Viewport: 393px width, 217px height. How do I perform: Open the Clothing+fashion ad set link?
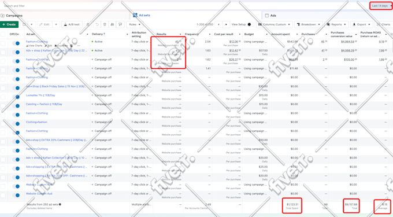pyautogui.click(x=36, y=122)
